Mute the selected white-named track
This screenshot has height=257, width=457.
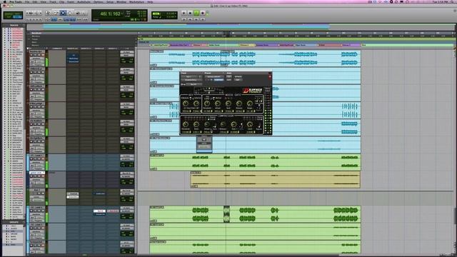pos(43,176)
